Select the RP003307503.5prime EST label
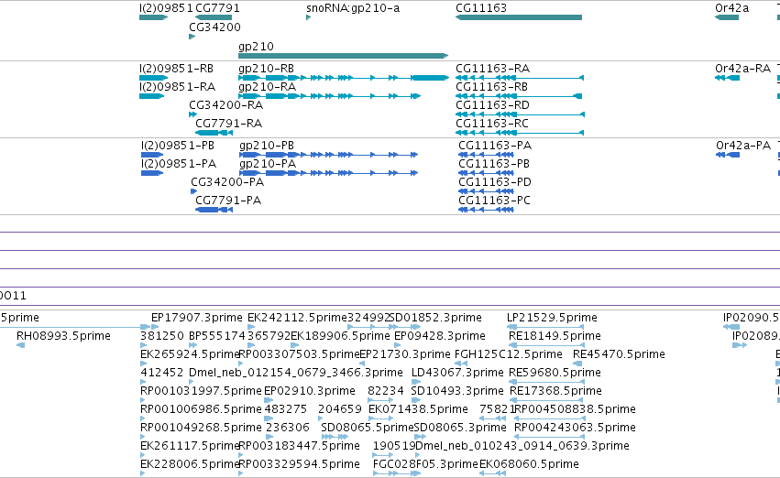The image size is (780, 478). [x=299, y=354]
